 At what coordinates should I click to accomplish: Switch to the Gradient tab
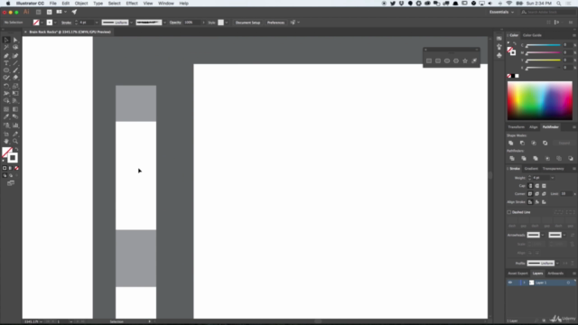(x=531, y=169)
